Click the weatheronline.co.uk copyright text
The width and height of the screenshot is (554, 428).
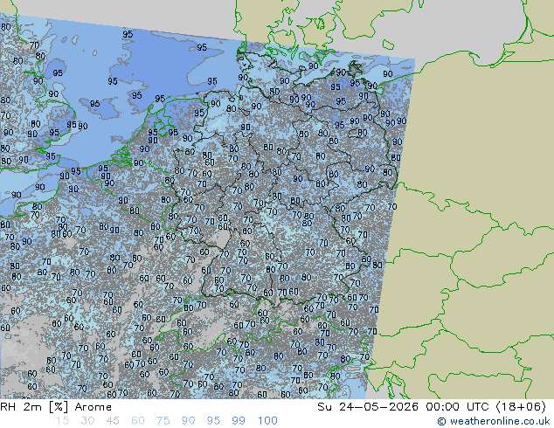[x=494, y=421]
